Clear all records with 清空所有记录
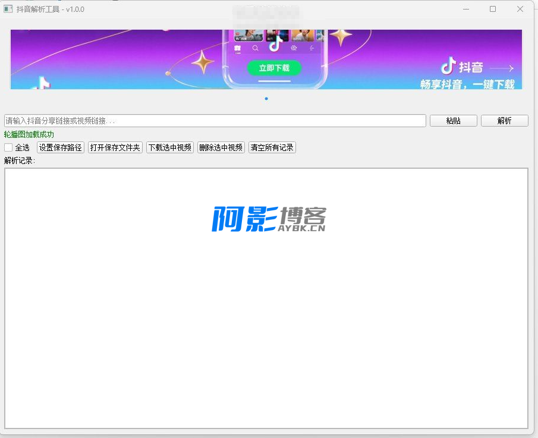538x438 pixels. (x=272, y=147)
